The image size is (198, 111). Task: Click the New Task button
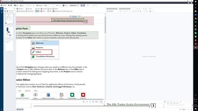(3, 6)
